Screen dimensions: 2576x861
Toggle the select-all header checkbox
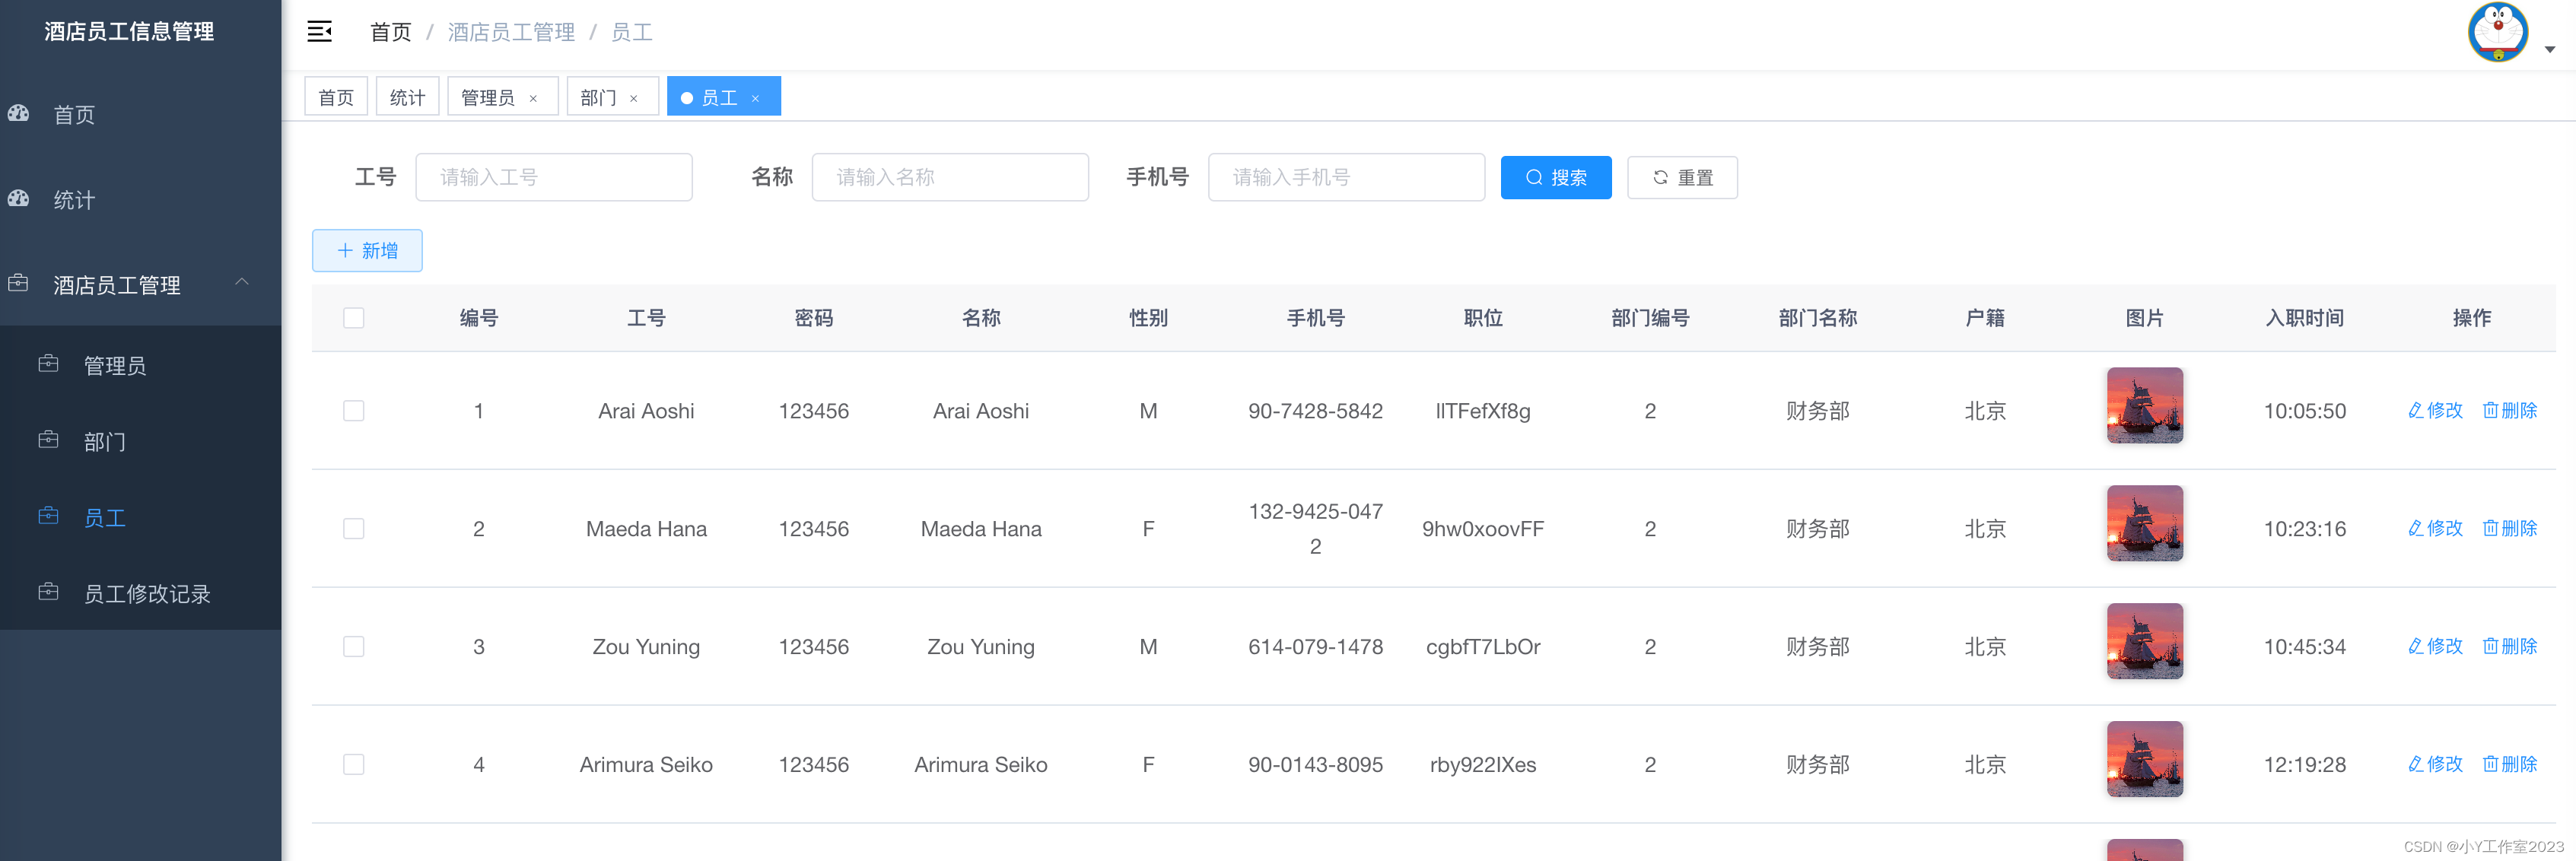[x=354, y=318]
